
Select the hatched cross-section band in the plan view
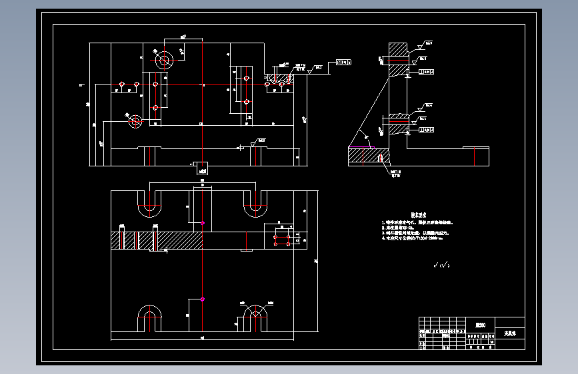pyautogui.click(x=157, y=240)
